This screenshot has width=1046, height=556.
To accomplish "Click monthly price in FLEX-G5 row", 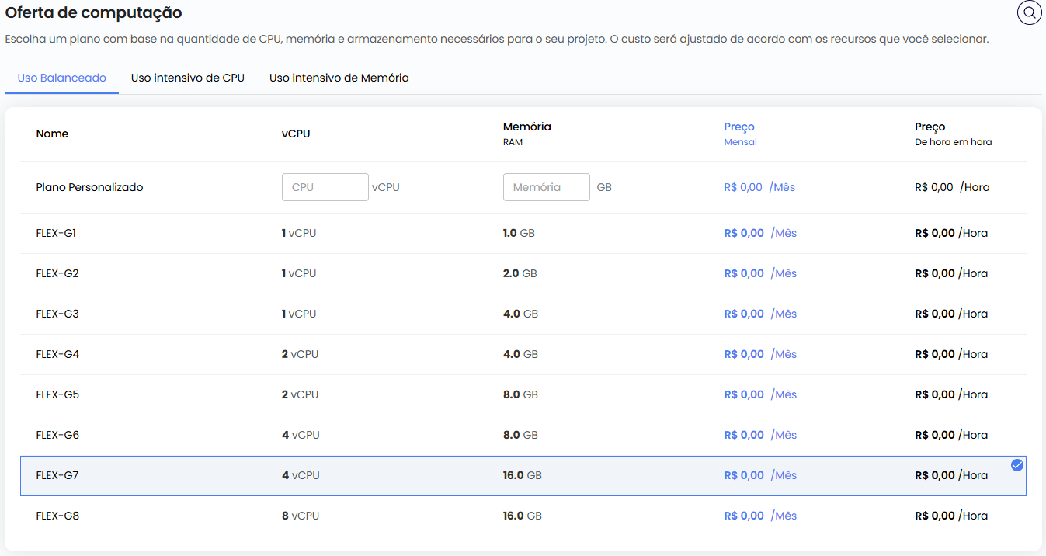I will click(760, 394).
